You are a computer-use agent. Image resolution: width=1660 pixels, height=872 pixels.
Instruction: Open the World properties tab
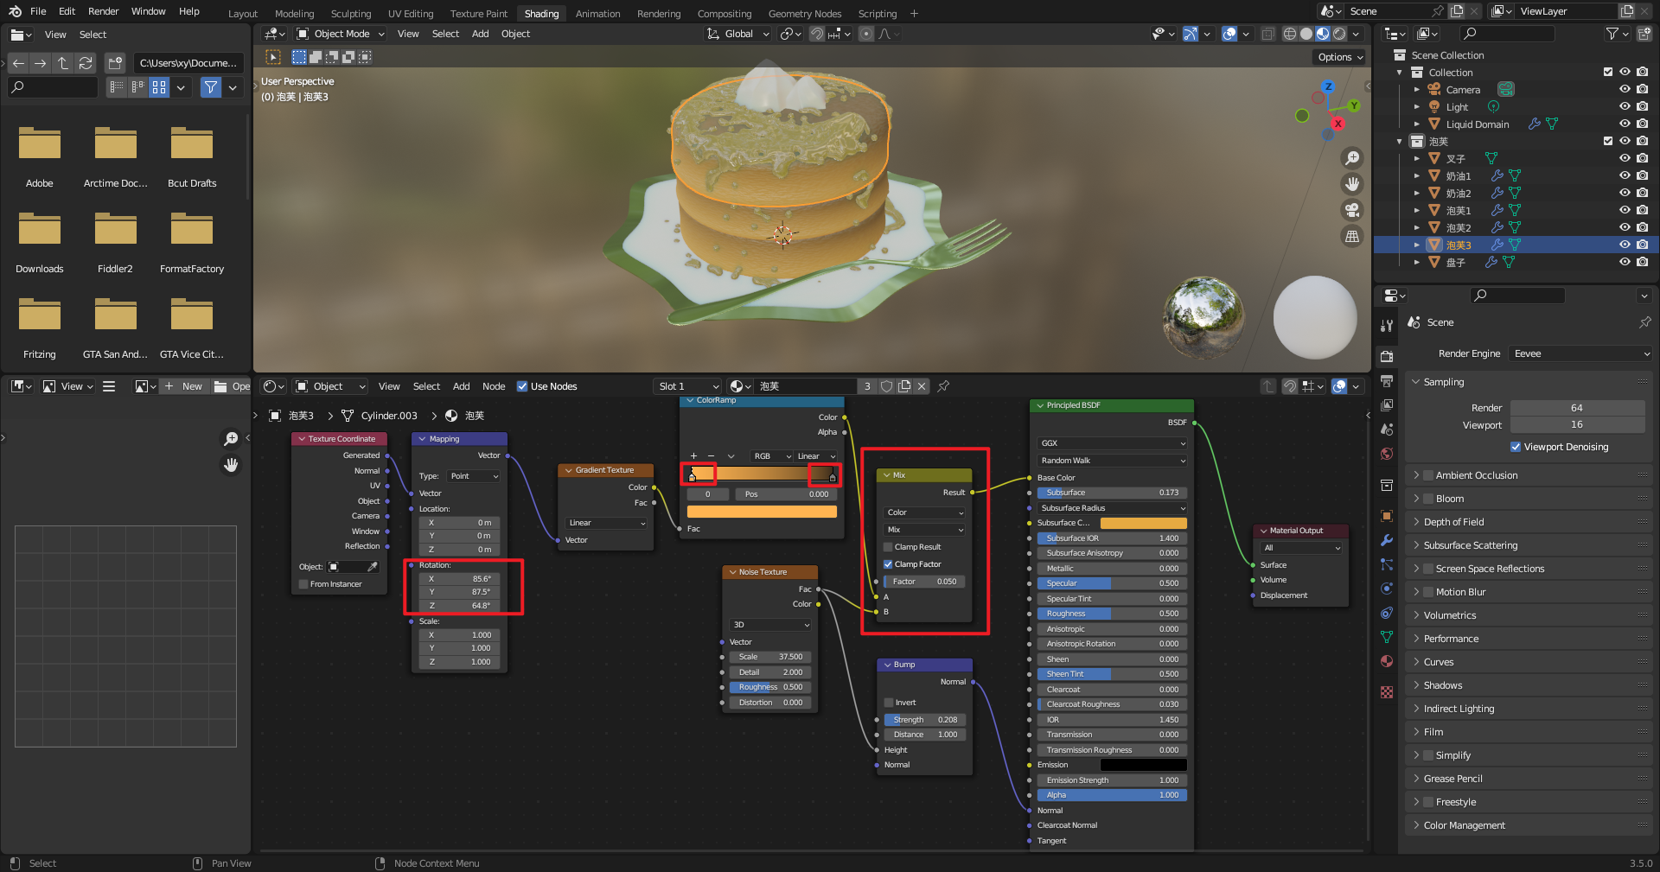(1387, 454)
